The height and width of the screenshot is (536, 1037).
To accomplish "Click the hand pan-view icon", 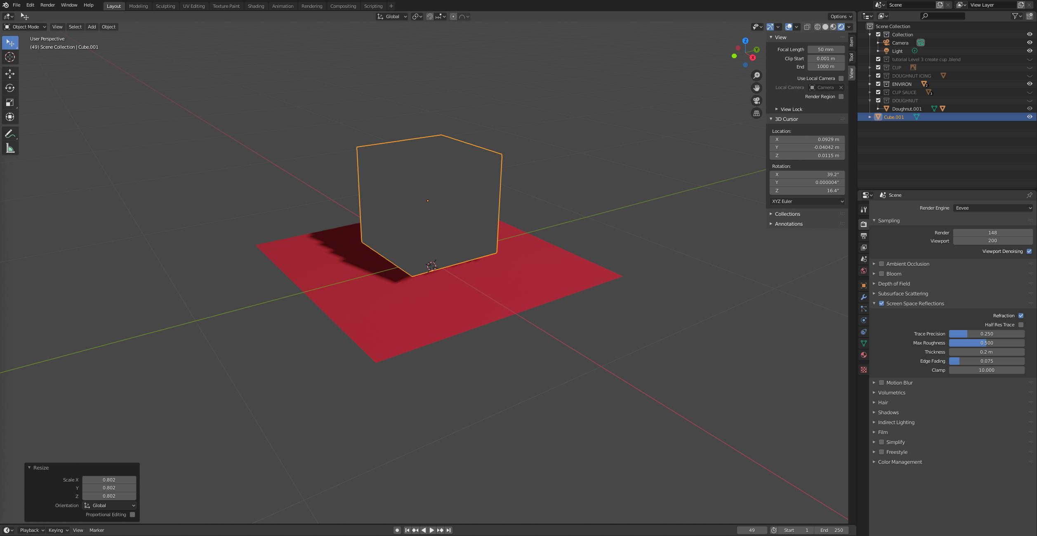I will [757, 88].
